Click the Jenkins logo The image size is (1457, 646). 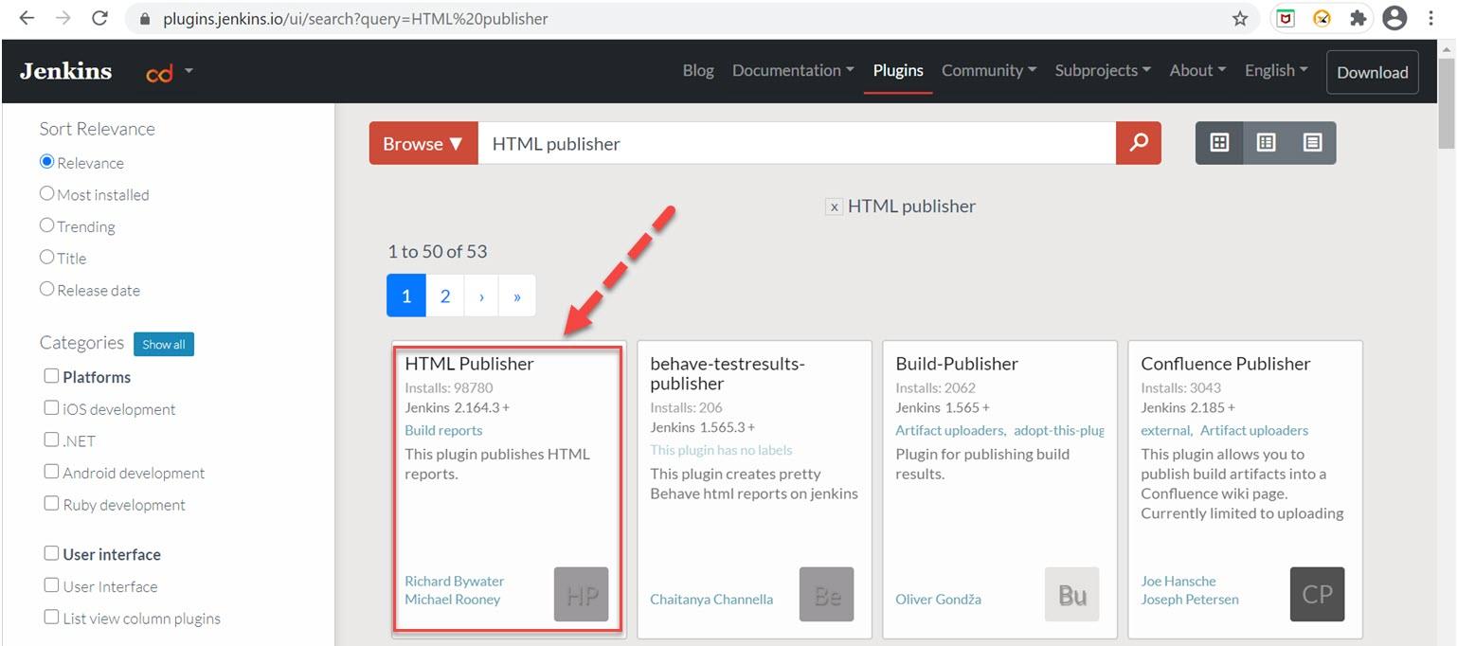[65, 71]
